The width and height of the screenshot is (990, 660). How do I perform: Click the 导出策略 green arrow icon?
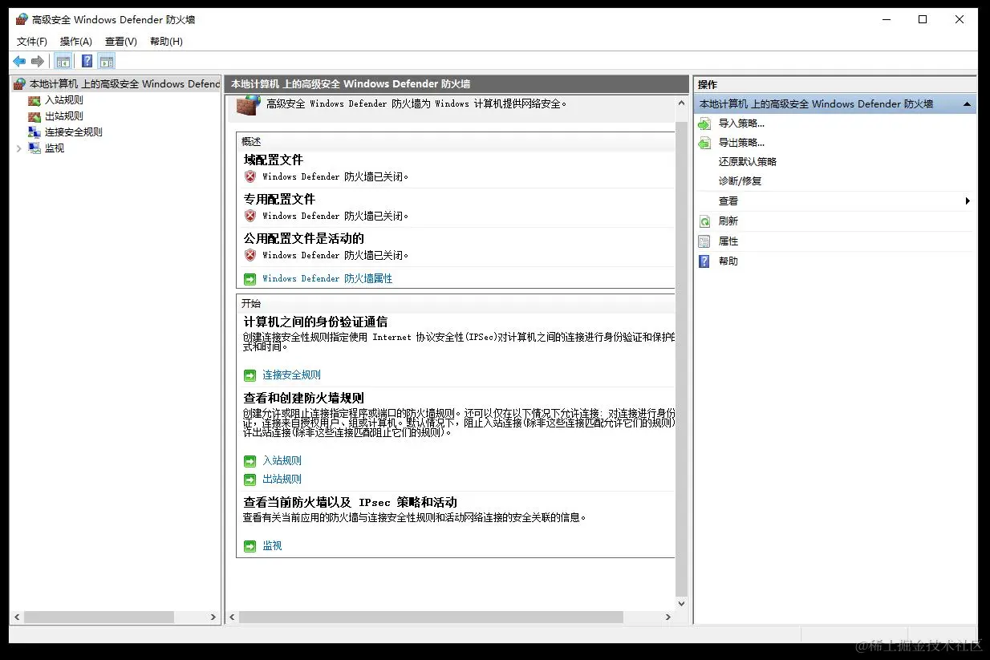pyautogui.click(x=704, y=143)
